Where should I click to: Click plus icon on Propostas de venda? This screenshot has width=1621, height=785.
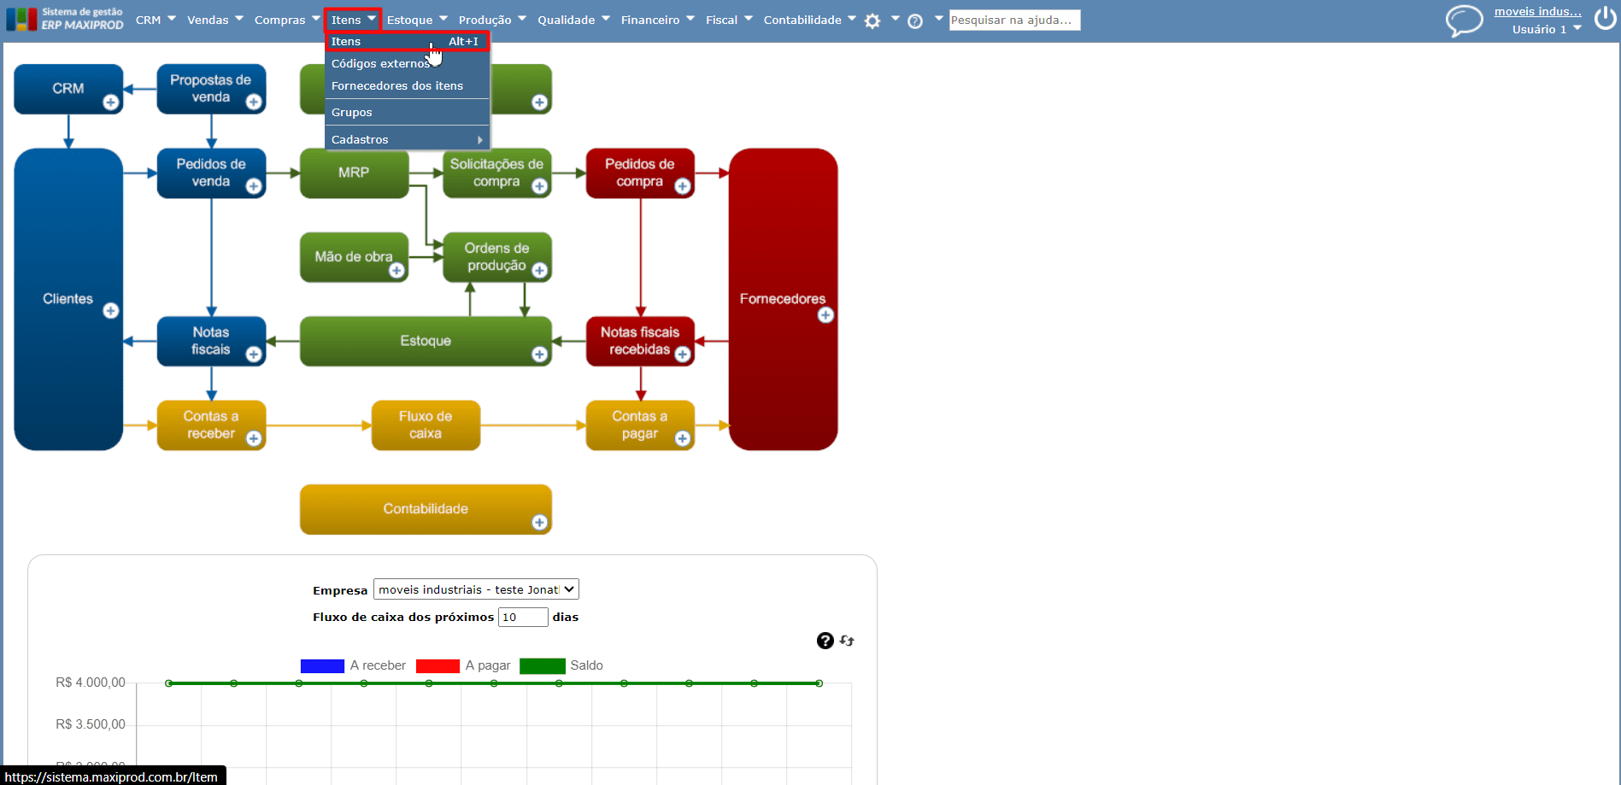point(254,103)
